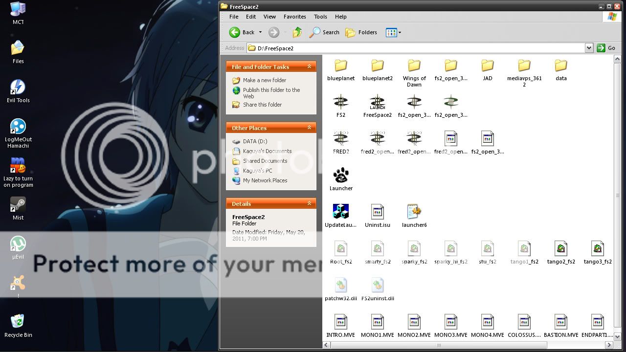The image size is (626, 352).
Task: Toggle the Folders tree pane
Action: 361,32
